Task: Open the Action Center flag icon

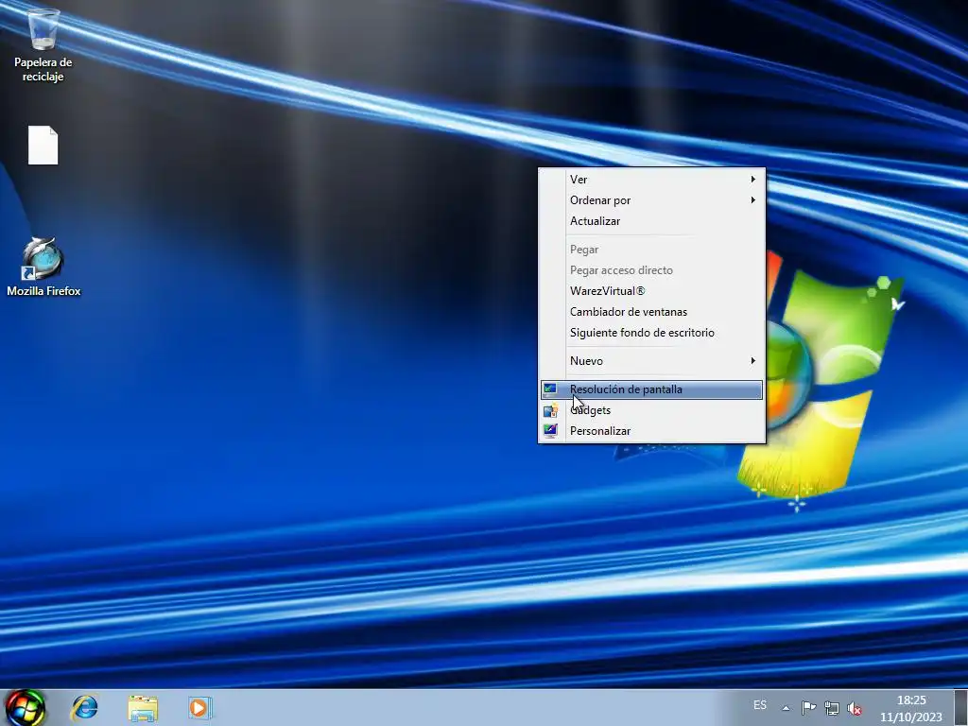Action: pos(809,708)
